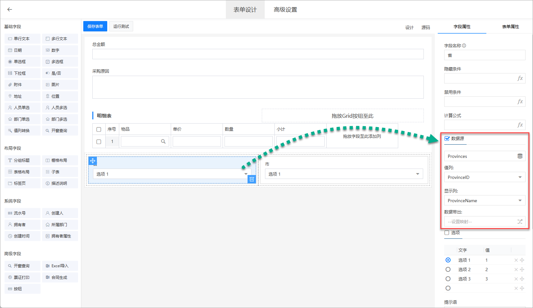
Task: Expand the 显示列 ProvinceName dropdown
Action: point(520,201)
